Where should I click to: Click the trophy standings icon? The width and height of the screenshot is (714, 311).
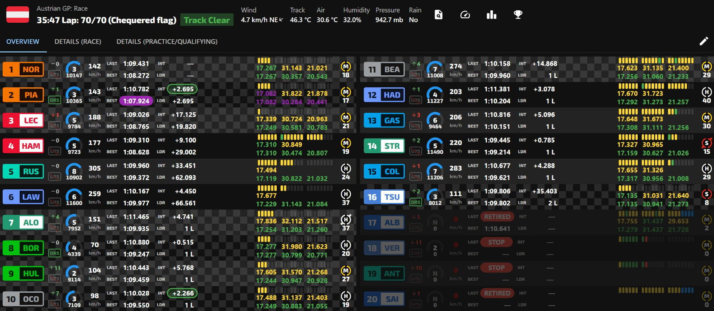point(518,15)
